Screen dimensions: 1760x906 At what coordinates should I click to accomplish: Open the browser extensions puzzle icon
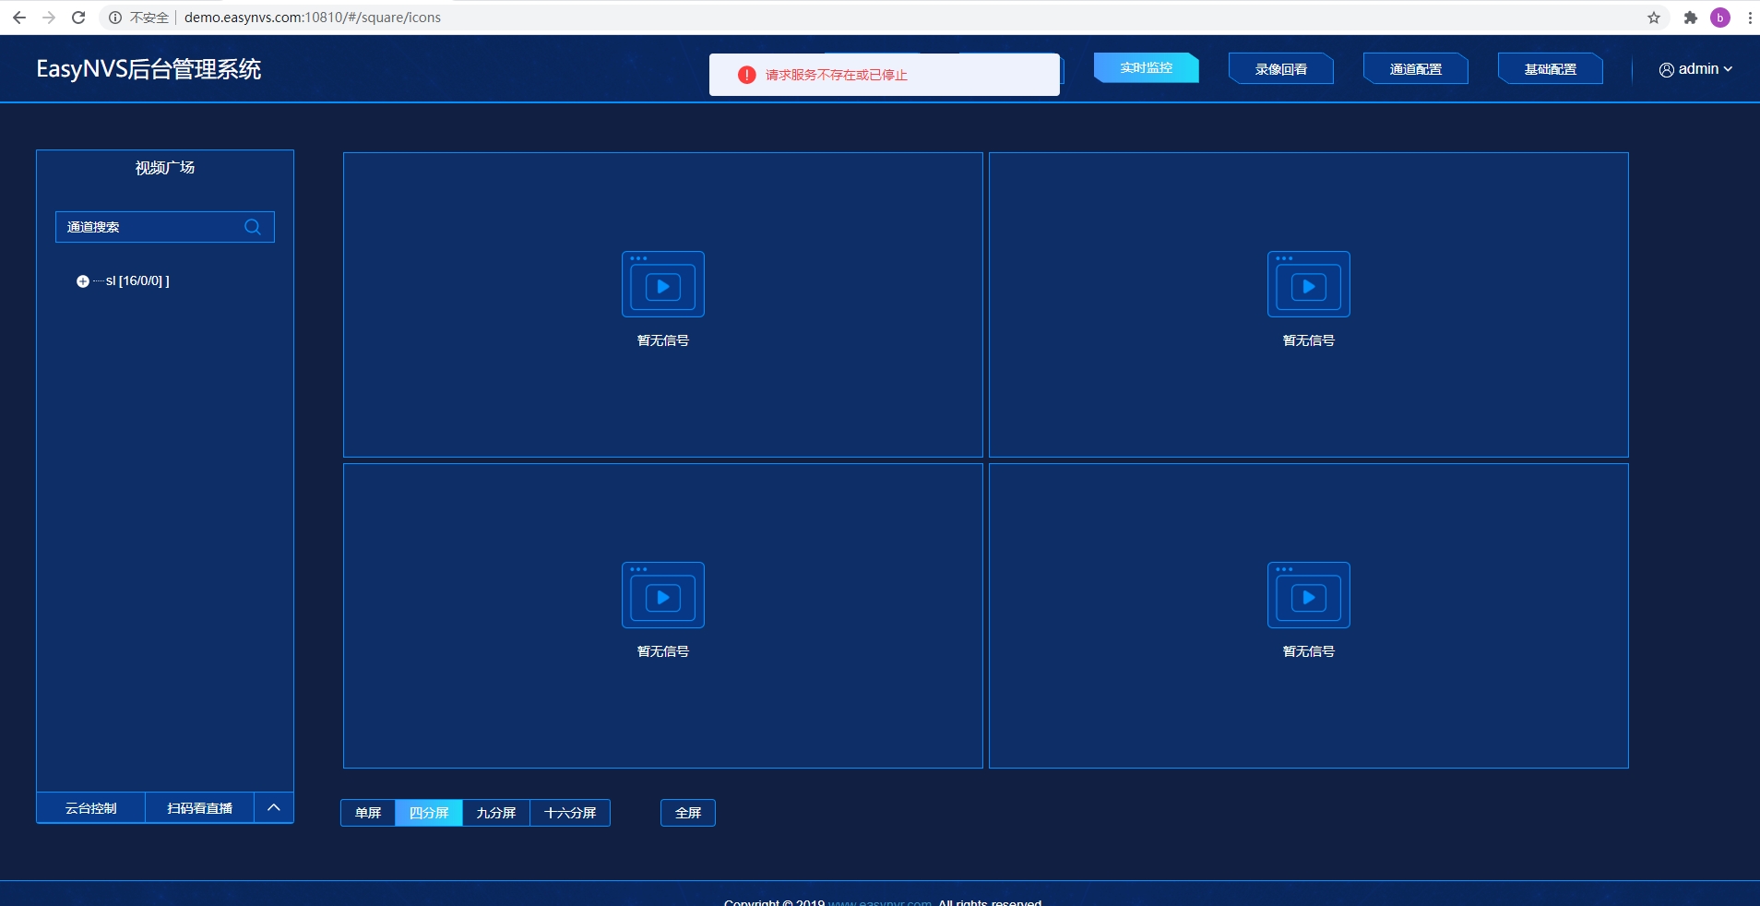pyautogui.click(x=1690, y=18)
